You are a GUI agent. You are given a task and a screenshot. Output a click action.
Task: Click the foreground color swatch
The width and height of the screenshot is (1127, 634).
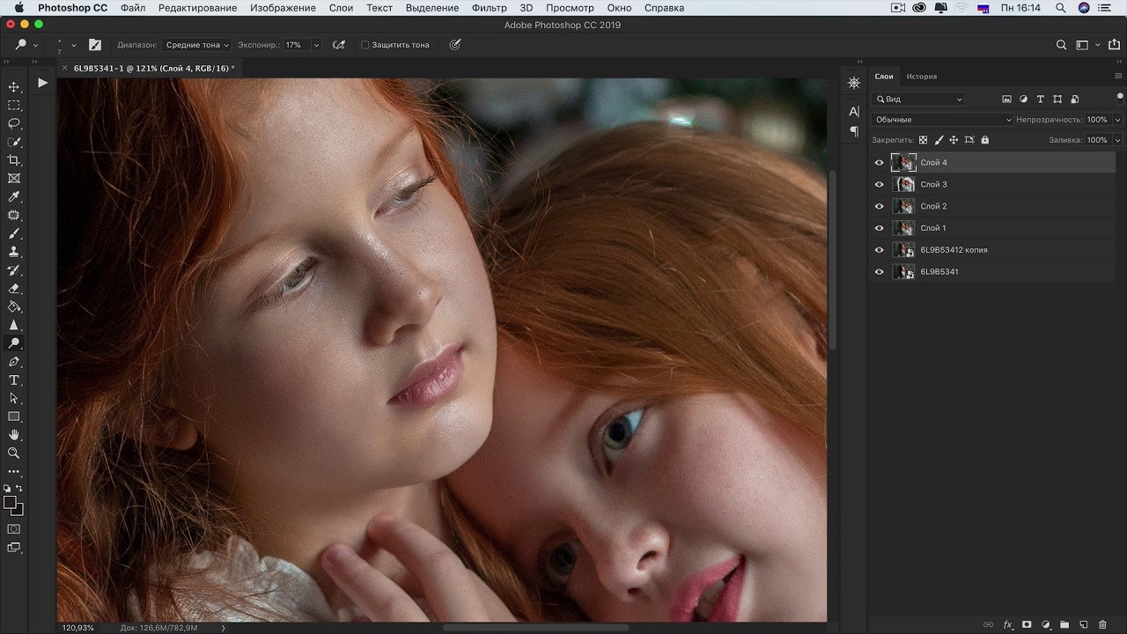pos(10,504)
